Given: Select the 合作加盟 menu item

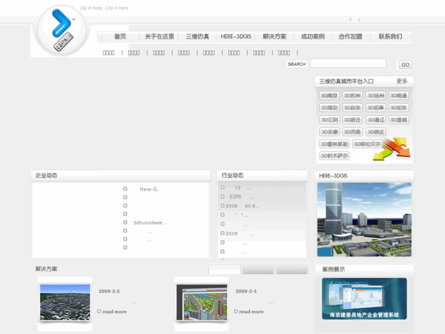Looking at the screenshot, I should (x=351, y=37).
